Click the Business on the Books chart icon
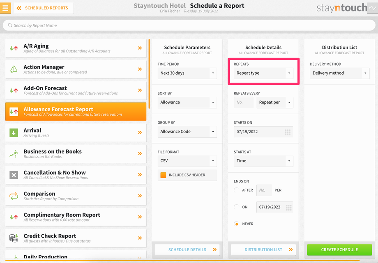Screen dimensions: 378x263 [x=14, y=154]
